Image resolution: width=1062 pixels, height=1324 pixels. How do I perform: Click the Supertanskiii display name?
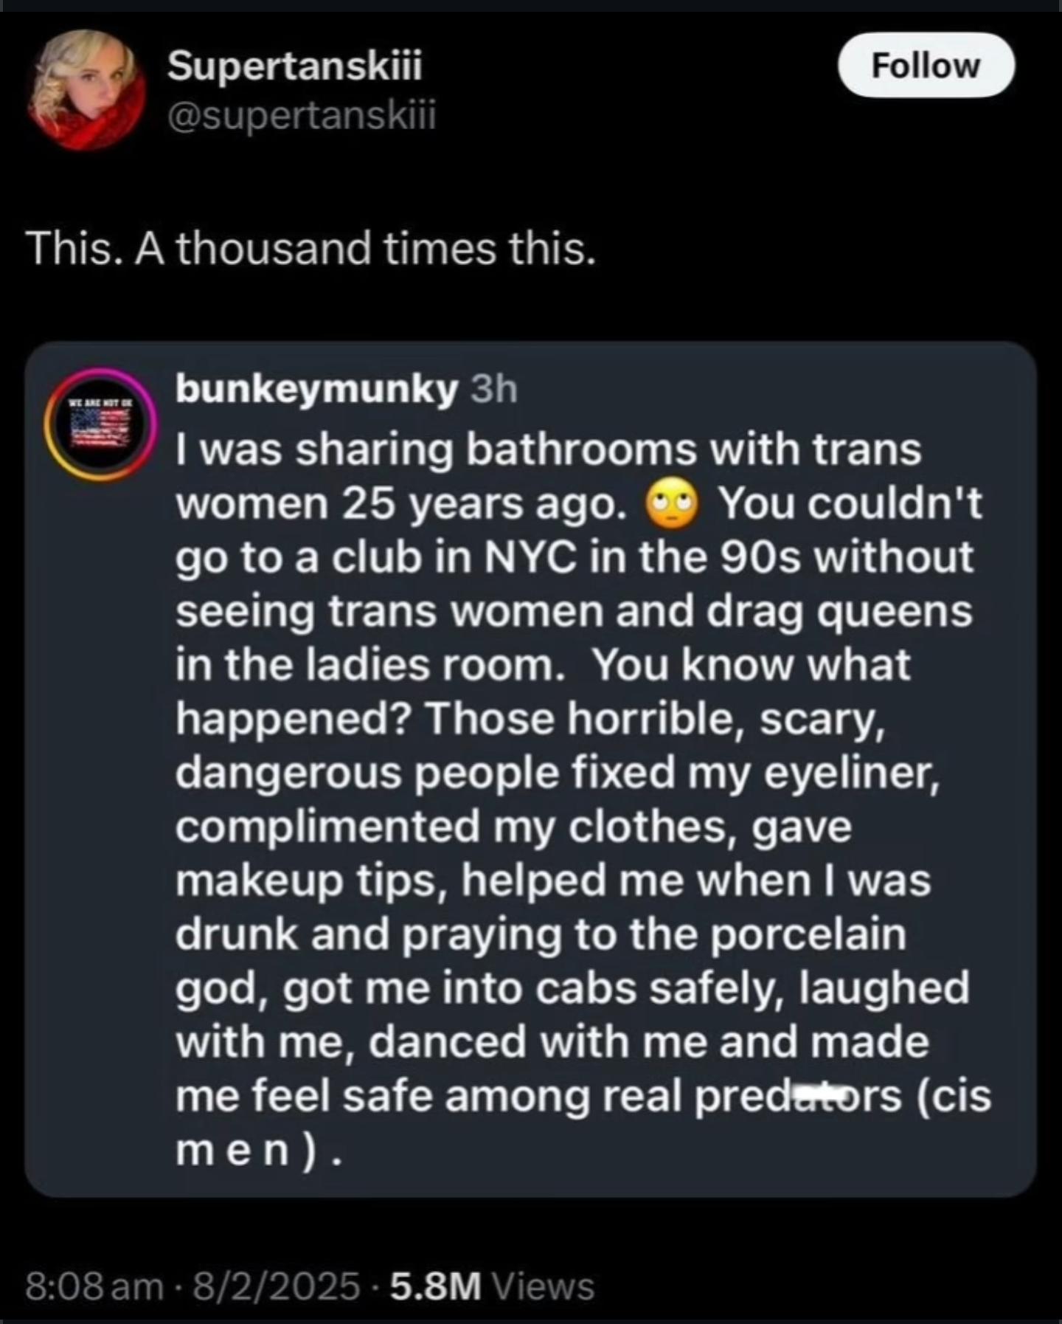click(295, 67)
